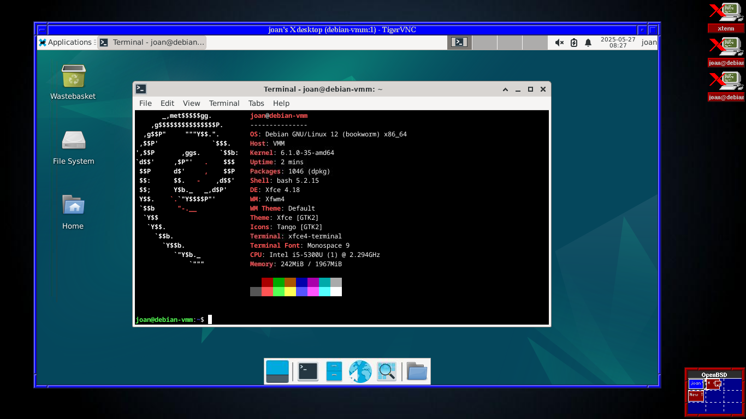Select the blue joan window in OpenBSD pager
Viewport: 746px width, 419px height.
pyautogui.click(x=695, y=384)
